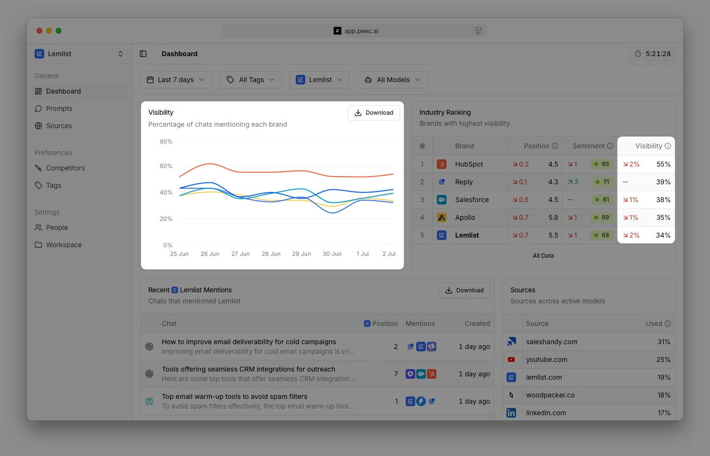710x456 pixels.
Task: Download the Recent Lemlist Mentions list
Action: pyautogui.click(x=465, y=290)
